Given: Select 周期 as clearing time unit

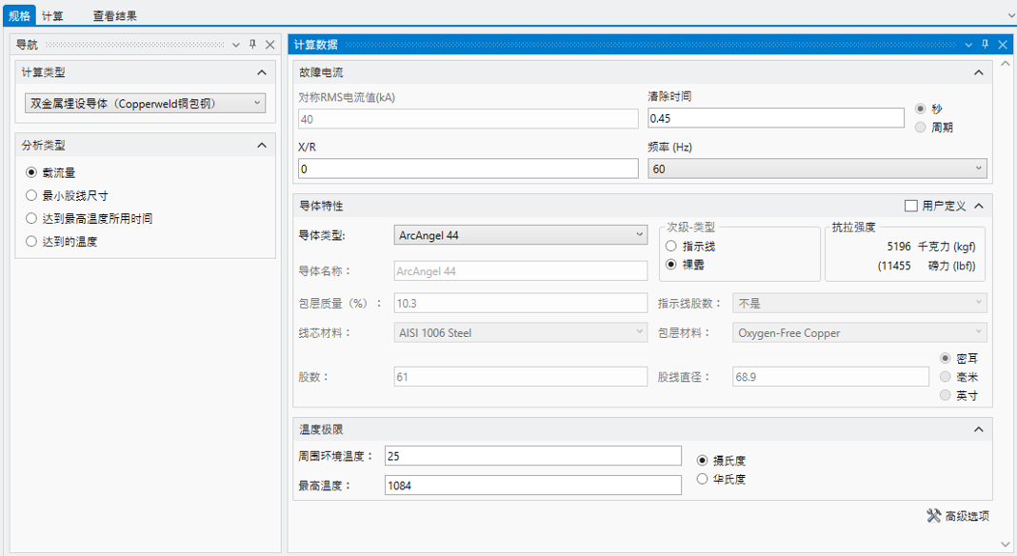Looking at the screenshot, I should 920,127.
